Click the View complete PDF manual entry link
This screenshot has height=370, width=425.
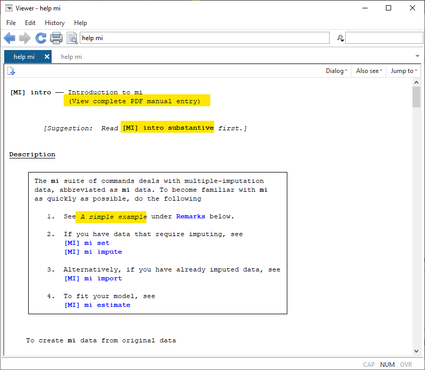(x=135, y=101)
